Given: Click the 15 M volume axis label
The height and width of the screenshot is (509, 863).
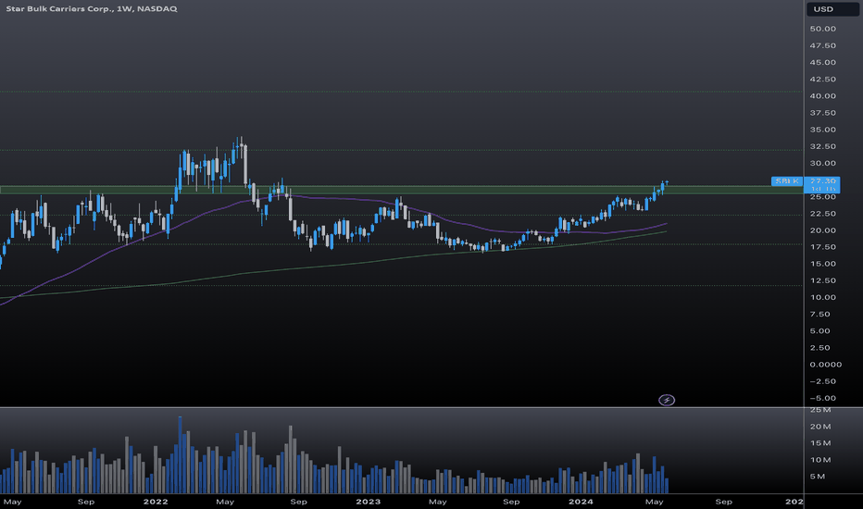Looking at the screenshot, I should 820,443.
